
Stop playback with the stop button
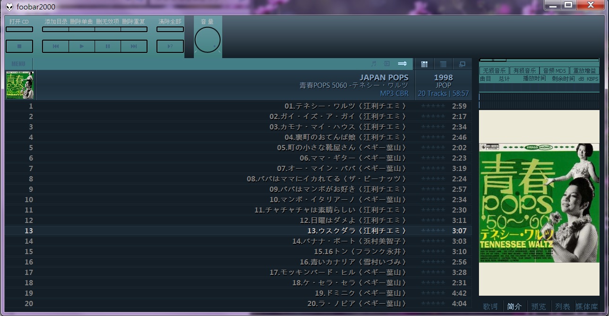tap(19, 46)
